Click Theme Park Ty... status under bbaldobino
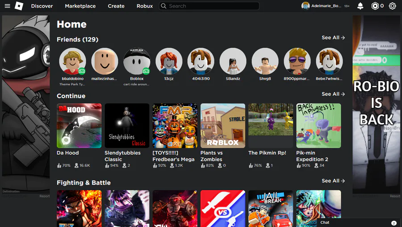Image resolution: width=402 pixels, height=227 pixels. [x=72, y=84]
